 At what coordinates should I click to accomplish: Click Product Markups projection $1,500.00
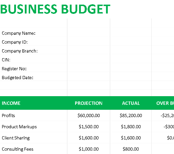point(89,127)
